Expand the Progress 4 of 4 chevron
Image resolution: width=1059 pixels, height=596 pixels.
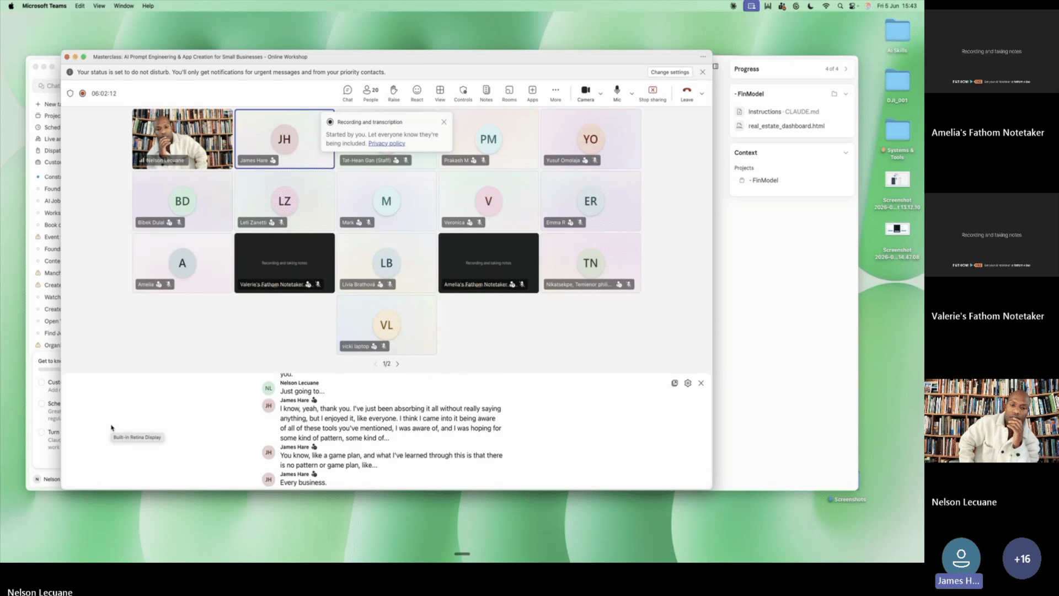846,69
